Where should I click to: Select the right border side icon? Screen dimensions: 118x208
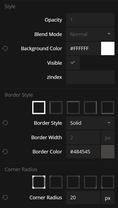pos(90,108)
